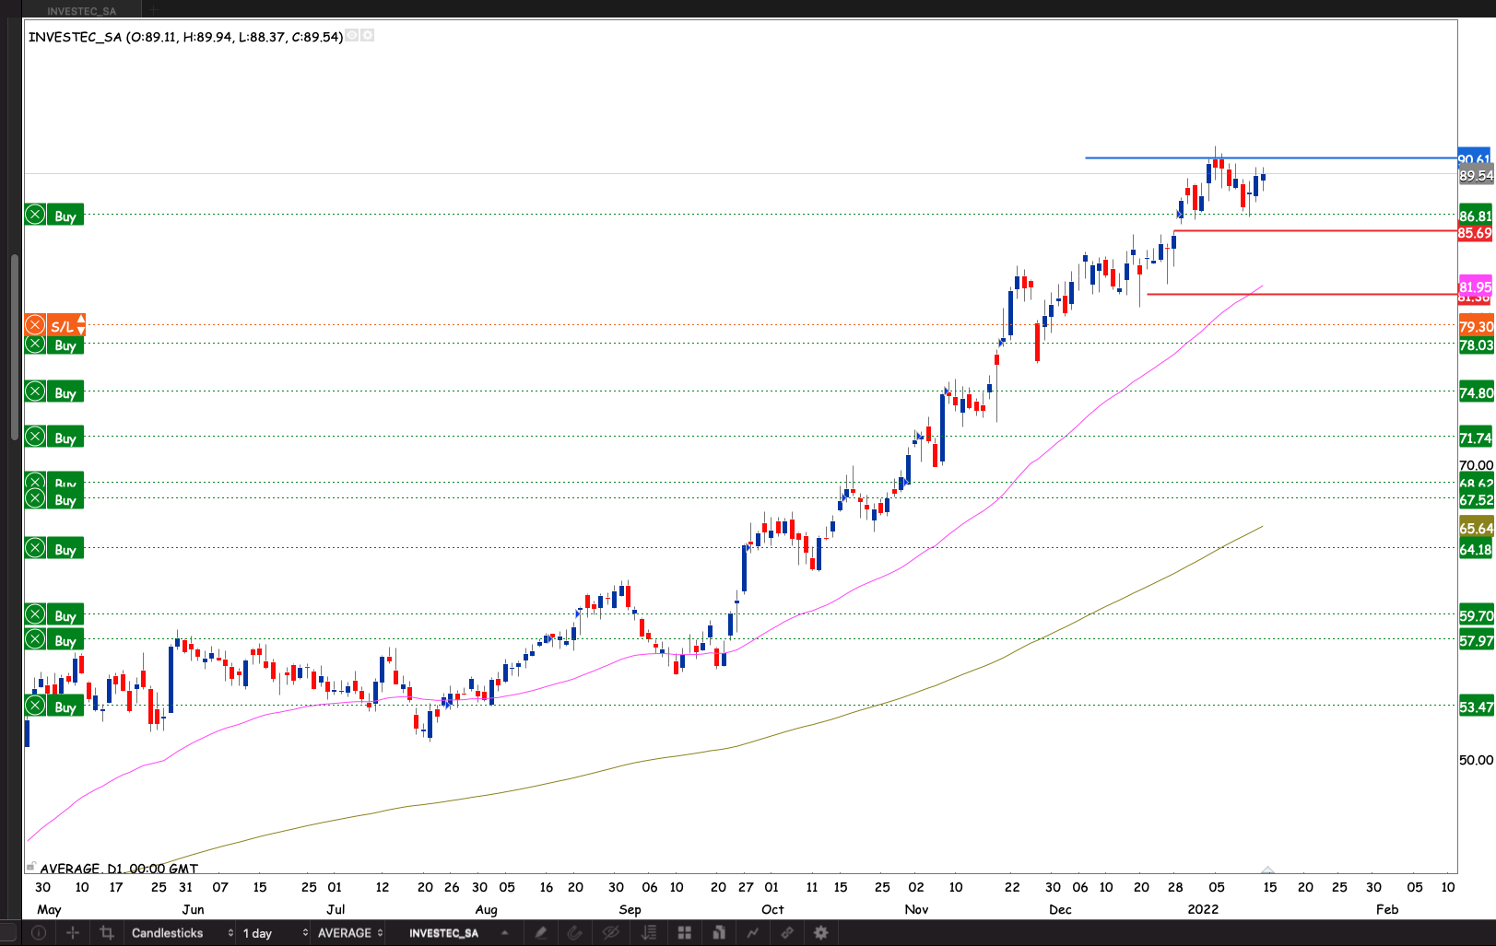Open the pencil drawing tool
1496x946 pixels.
pos(541,933)
